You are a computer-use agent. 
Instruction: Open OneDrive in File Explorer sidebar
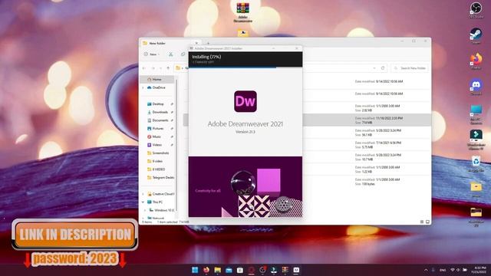click(159, 87)
